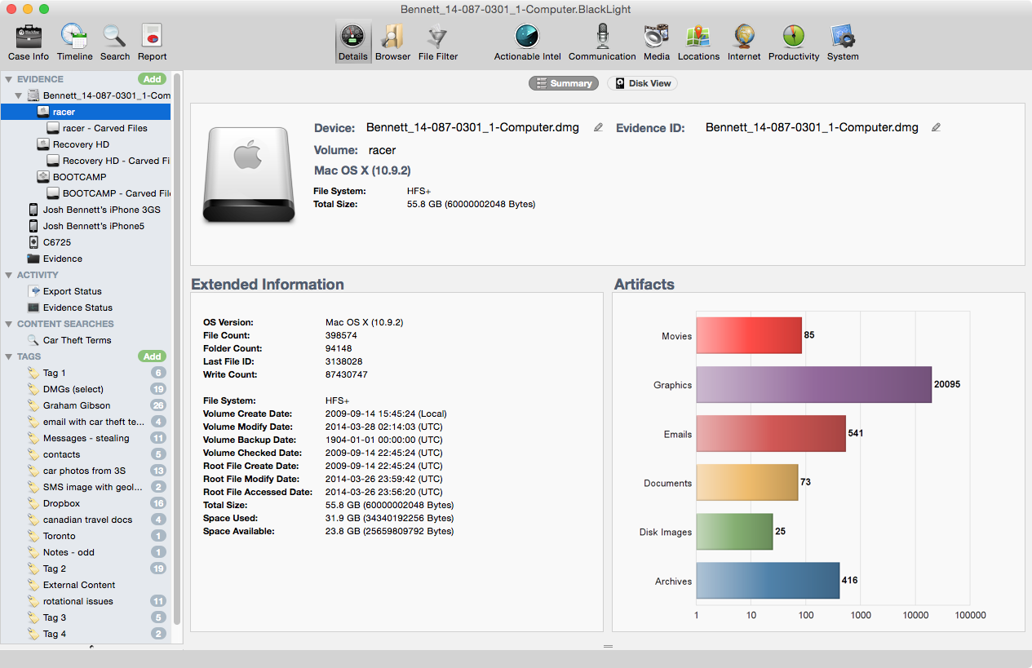Edit the Device name with pencil icon
This screenshot has height=668, width=1032.
[x=598, y=127]
